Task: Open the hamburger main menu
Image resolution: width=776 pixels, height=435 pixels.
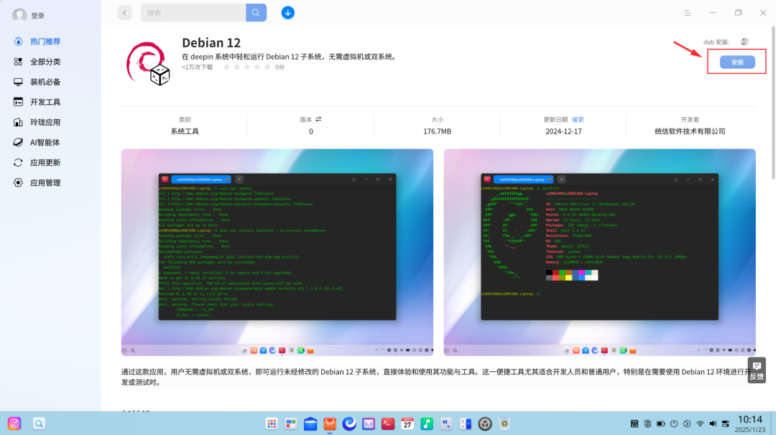Action: 688,13
